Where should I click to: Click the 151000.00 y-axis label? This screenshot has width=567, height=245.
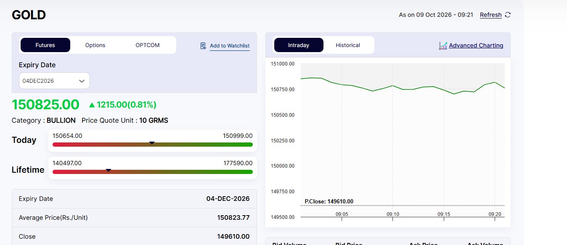(x=283, y=64)
